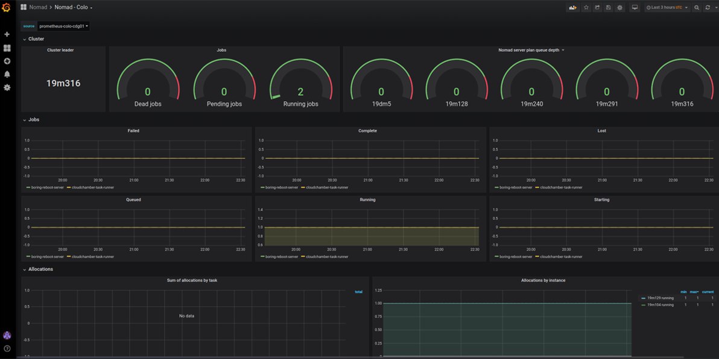Open Dashboard settings gear in top bar

pyautogui.click(x=620, y=7)
